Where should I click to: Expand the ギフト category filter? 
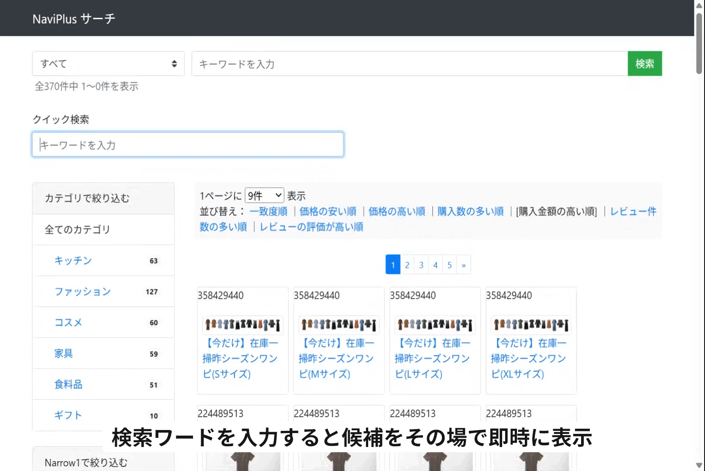pos(68,415)
